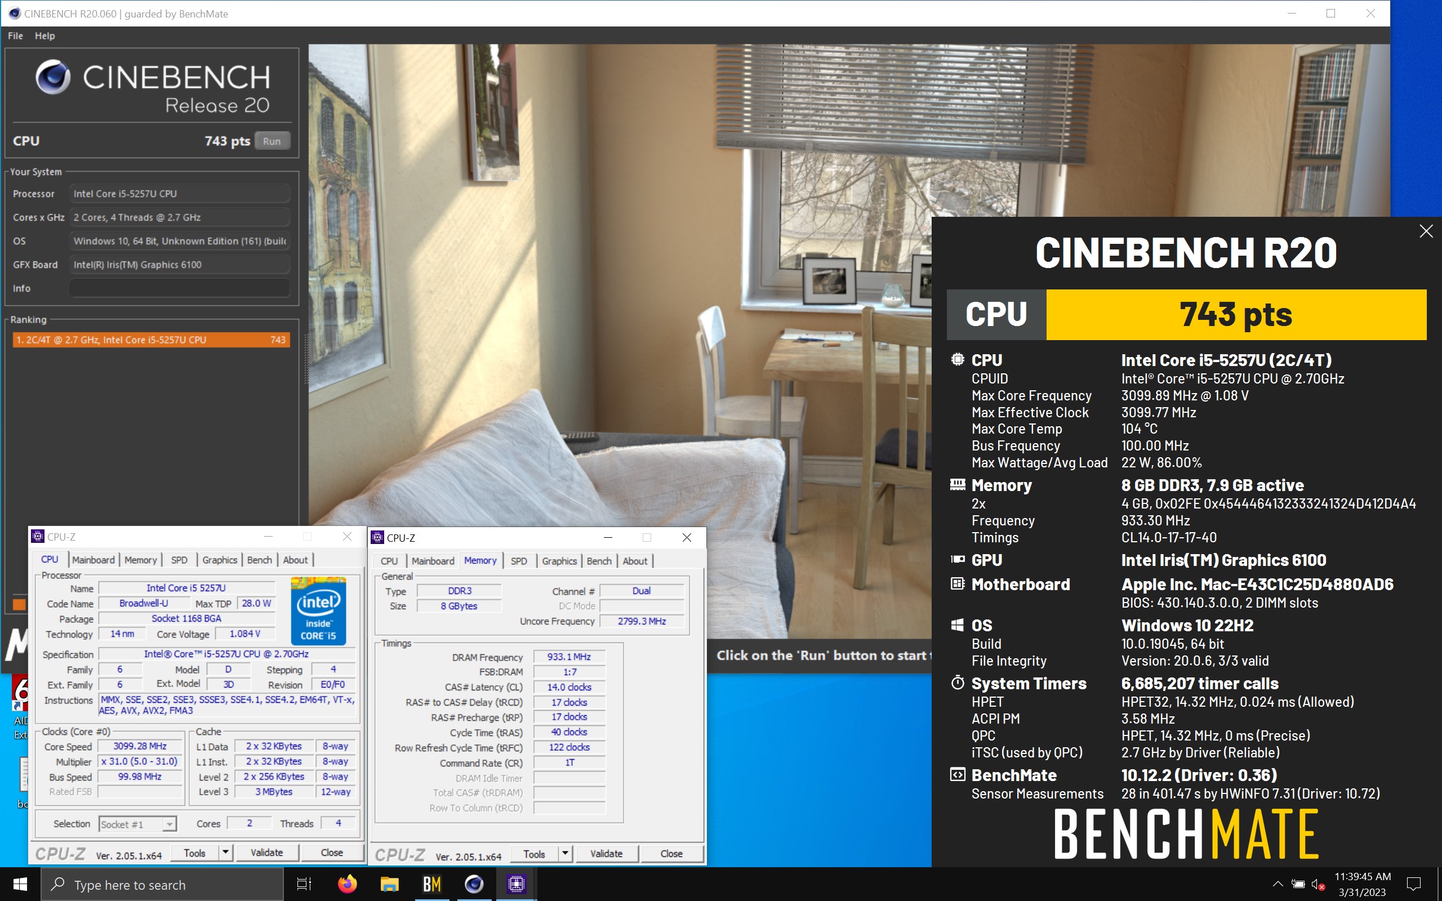Click the GFX Board field Iris Graphics 6100
The width and height of the screenshot is (1442, 901).
(179, 265)
